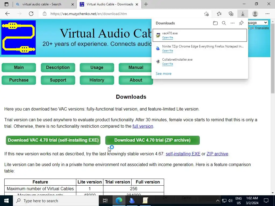Click Open file under CollabnetInstaller.exe
This screenshot has width=275, height=206.
click(168, 64)
